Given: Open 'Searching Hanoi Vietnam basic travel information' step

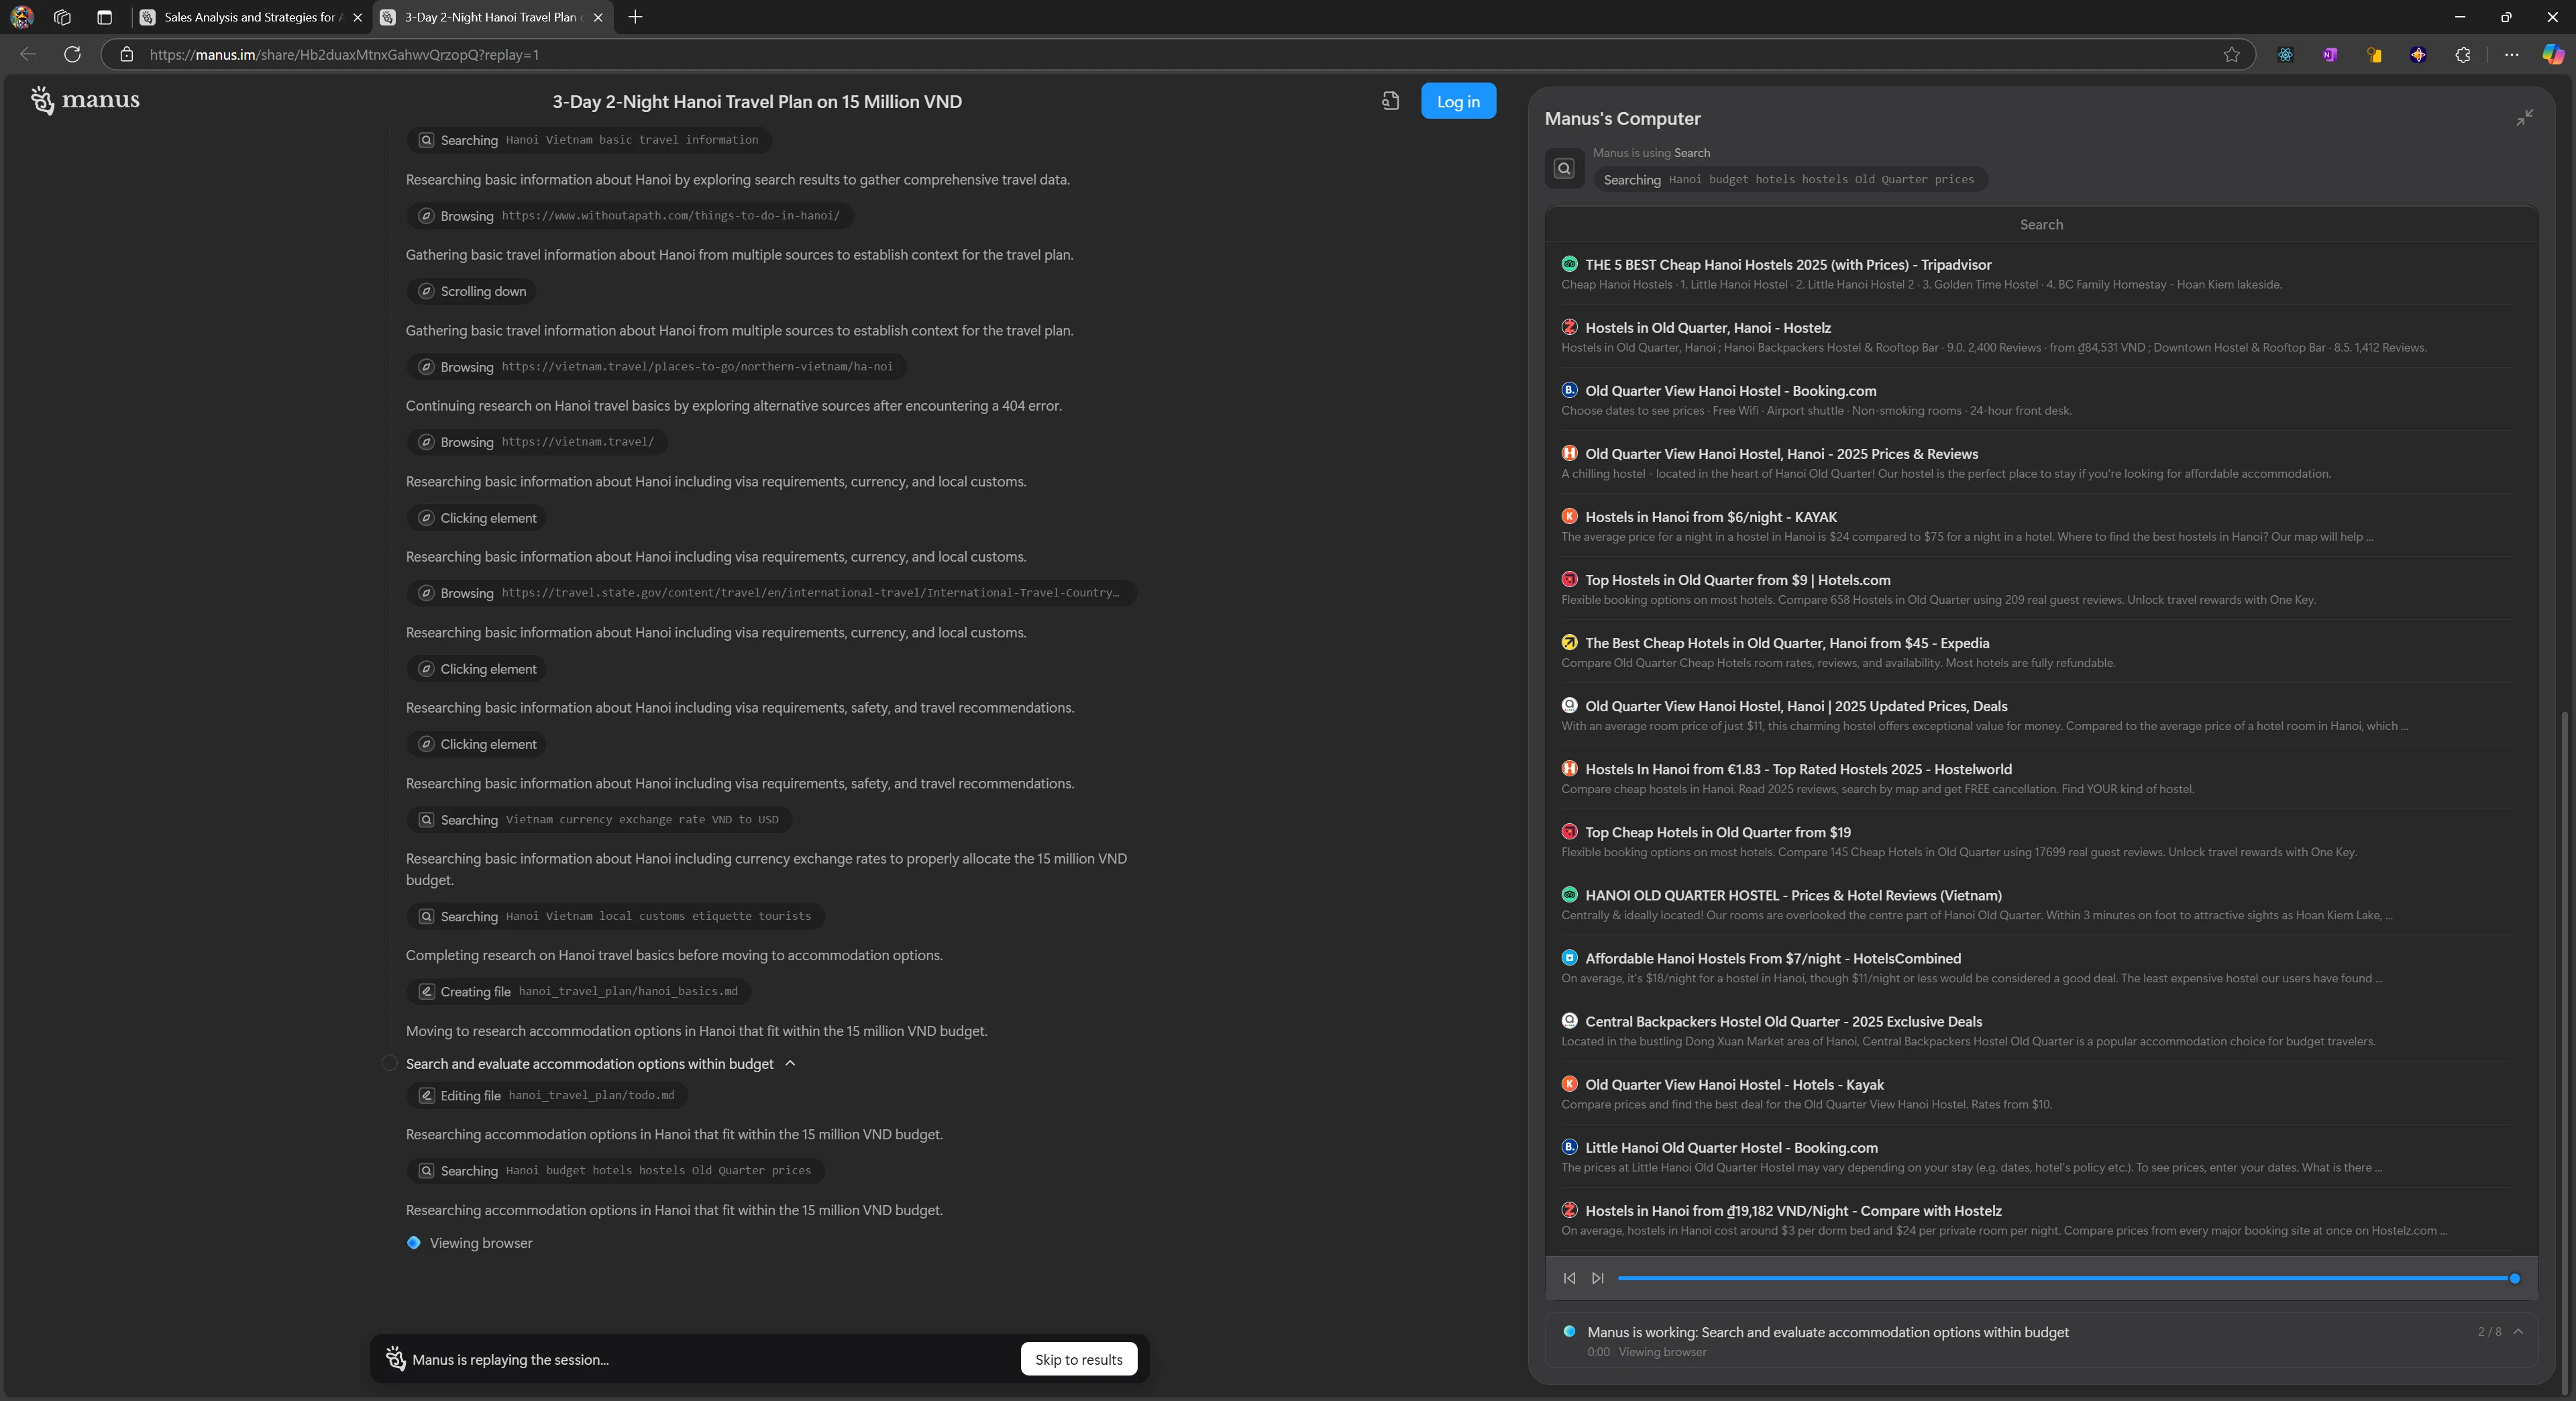Looking at the screenshot, I should click(588, 140).
